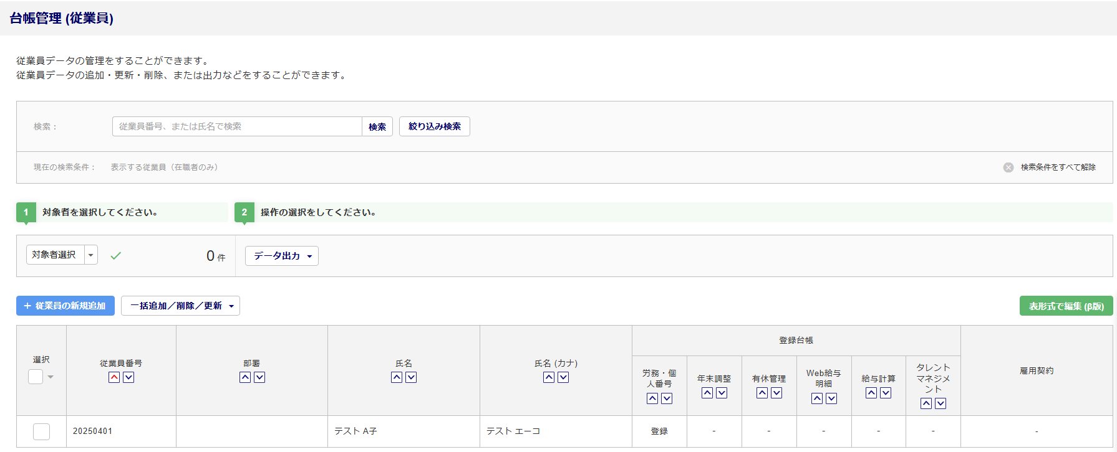Check the row checkbox for employee 20250401
Image resolution: width=1117 pixels, height=452 pixels.
[x=41, y=431]
